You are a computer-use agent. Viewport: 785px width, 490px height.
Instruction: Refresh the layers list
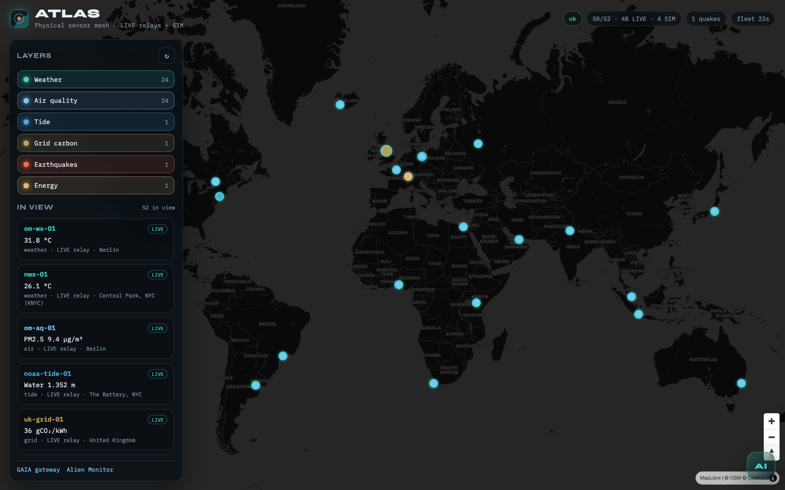167,56
